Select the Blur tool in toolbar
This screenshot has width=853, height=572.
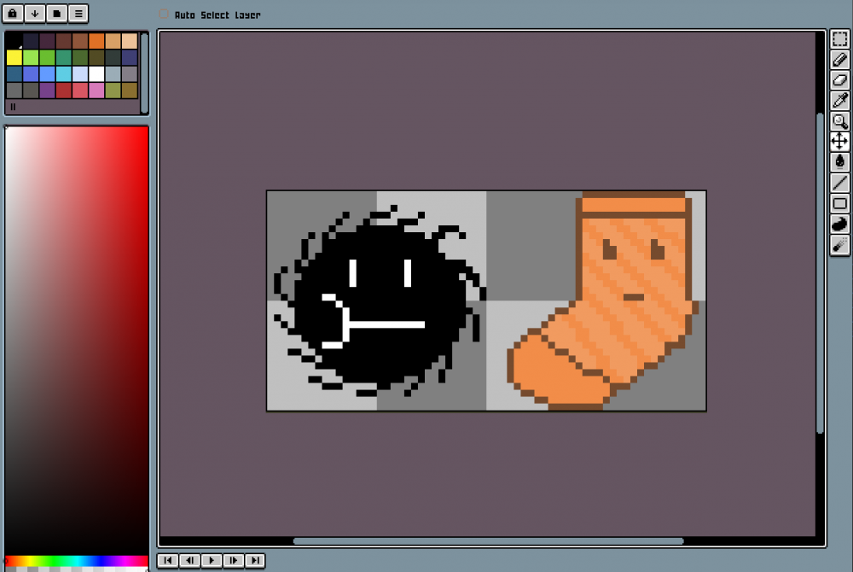(x=839, y=245)
